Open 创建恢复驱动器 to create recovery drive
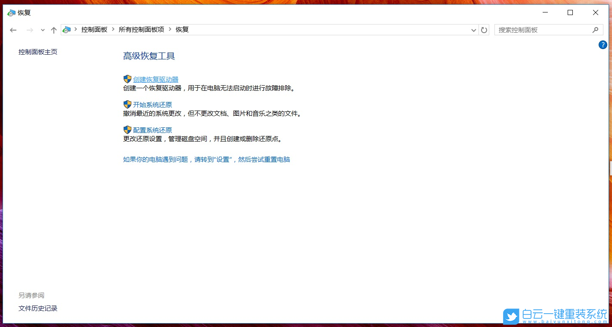This screenshot has height=327, width=612. 156,79
